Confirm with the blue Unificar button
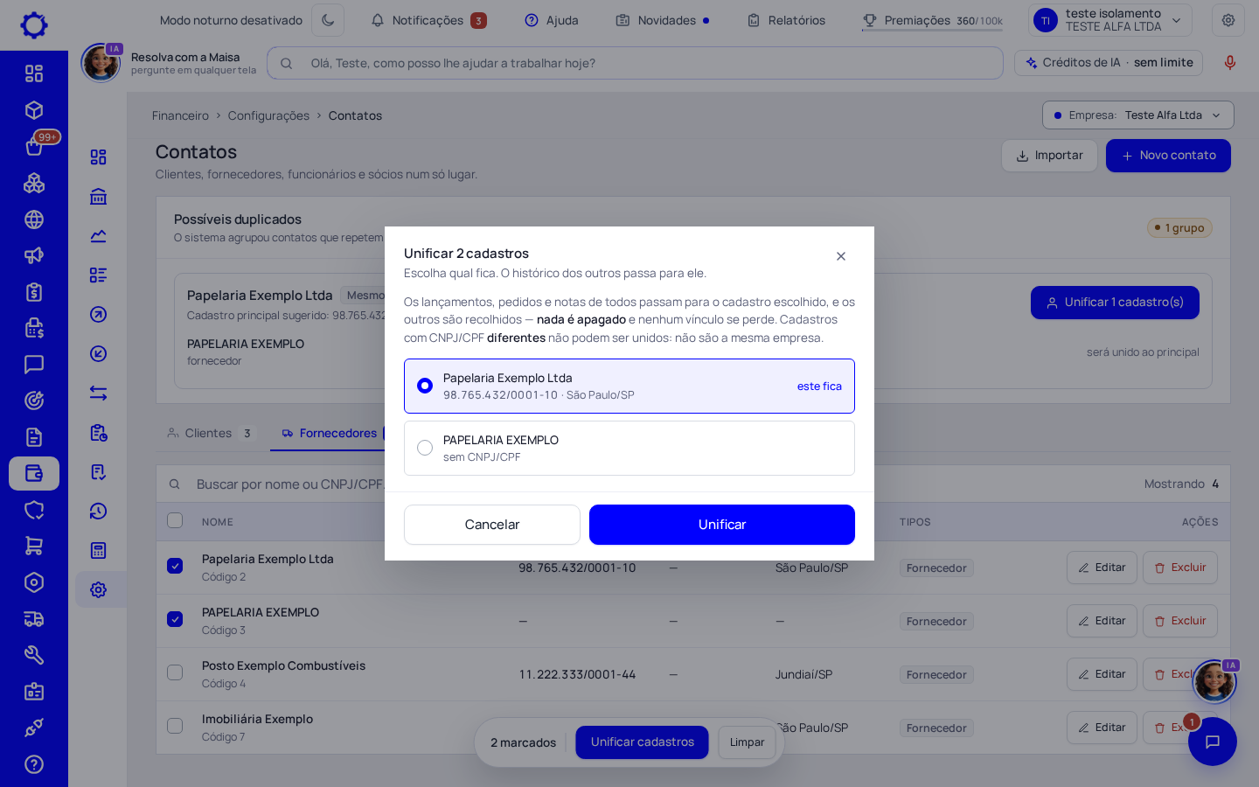The height and width of the screenshot is (787, 1259). 722,525
